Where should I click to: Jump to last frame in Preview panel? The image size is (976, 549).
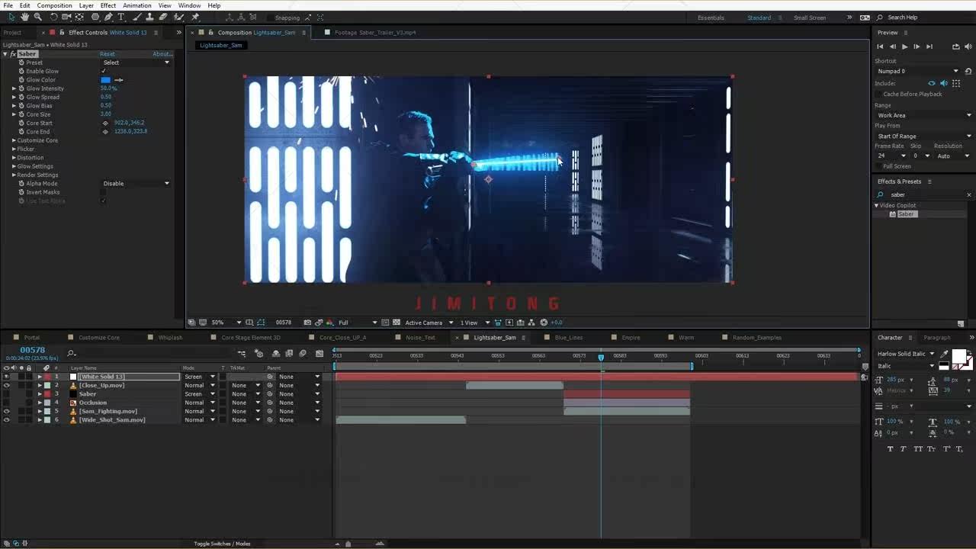[x=929, y=47]
